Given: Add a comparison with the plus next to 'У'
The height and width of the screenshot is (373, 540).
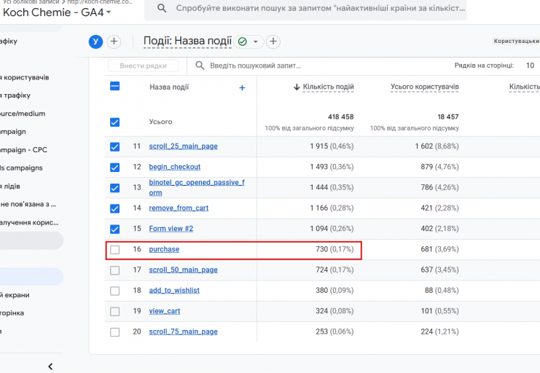Looking at the screenshot, I should (114, 42).
